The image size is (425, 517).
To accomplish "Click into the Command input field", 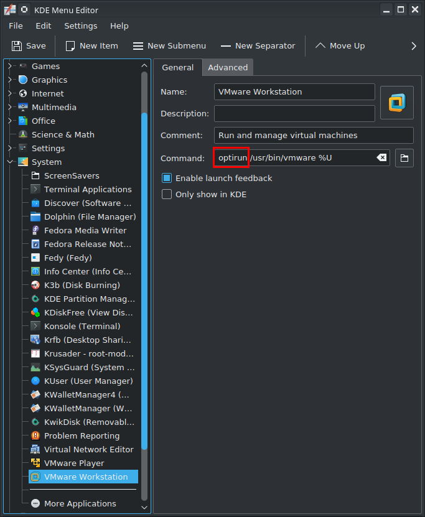I will 302,157.
